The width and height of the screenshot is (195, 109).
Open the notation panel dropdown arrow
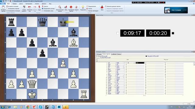[192, 52]
